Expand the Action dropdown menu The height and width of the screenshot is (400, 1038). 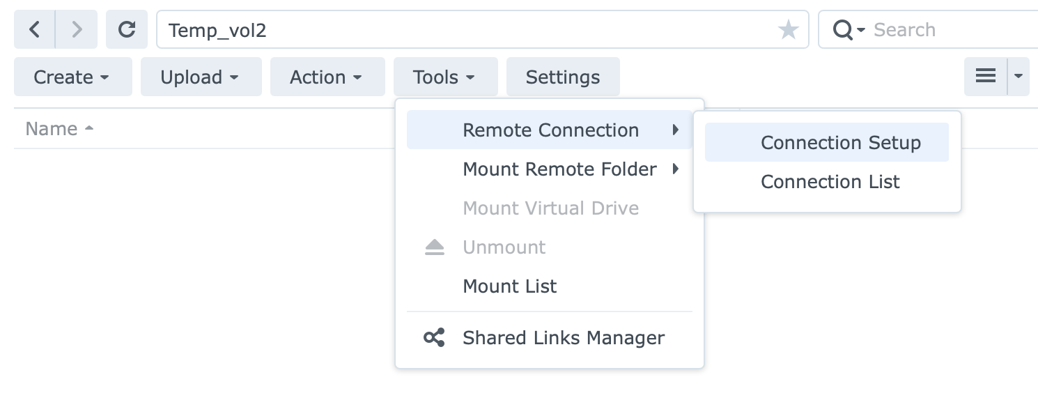tap(327, 77)
